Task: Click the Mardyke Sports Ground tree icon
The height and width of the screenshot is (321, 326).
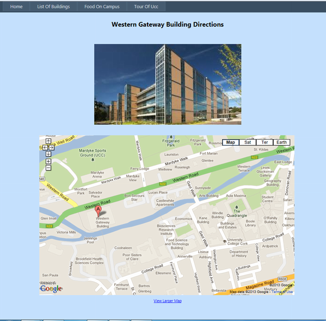Action: coord(93,160)
